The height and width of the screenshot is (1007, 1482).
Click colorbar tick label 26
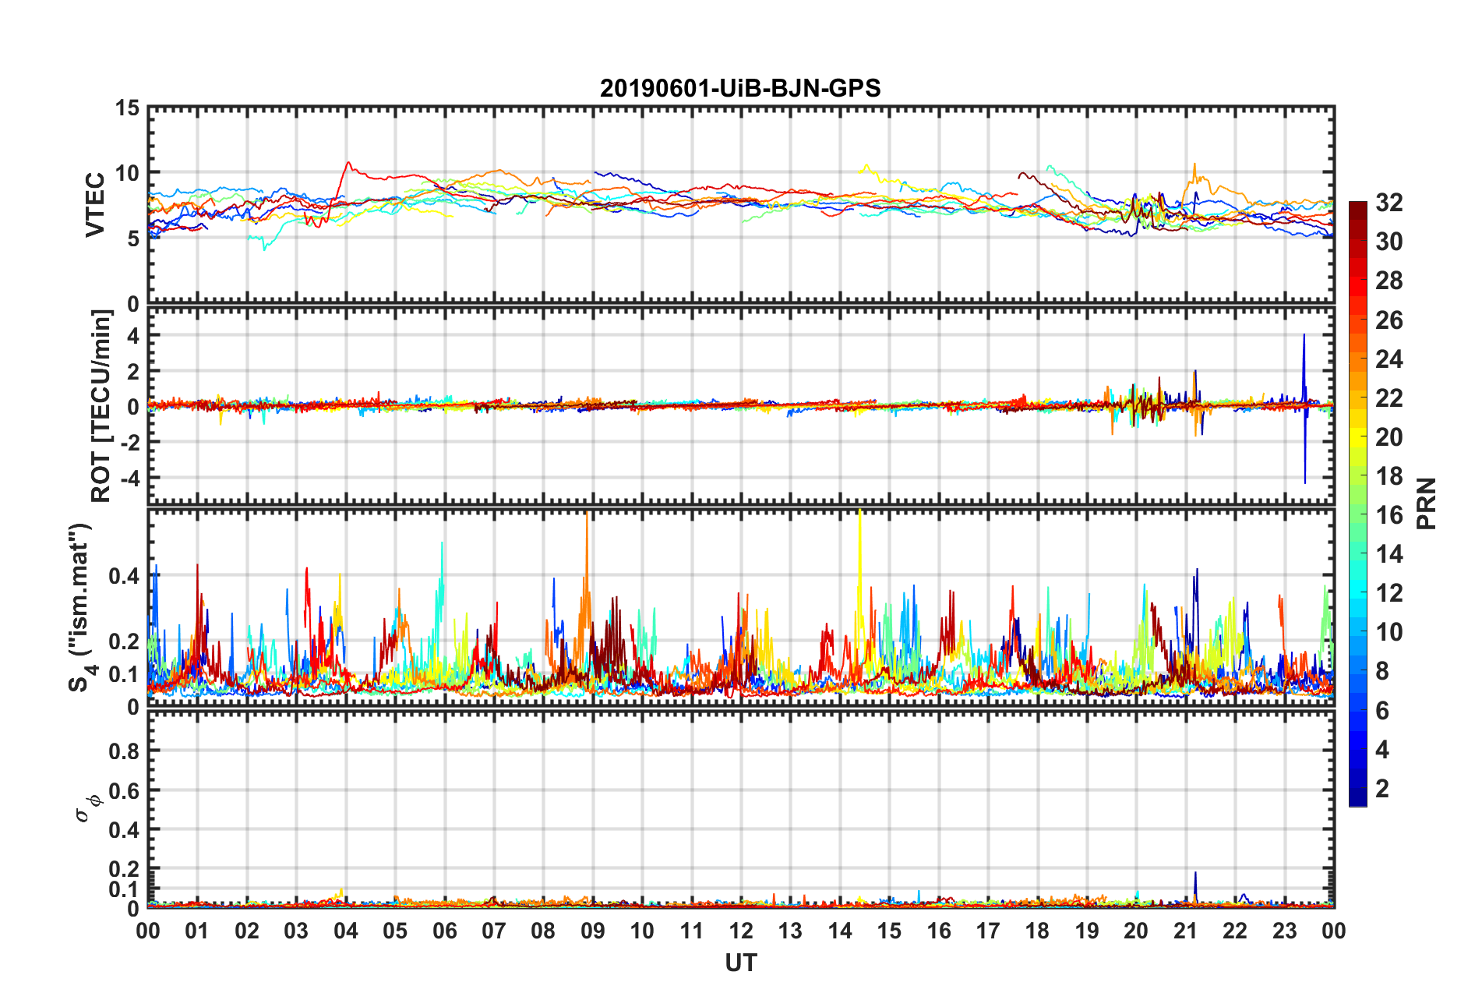pos(1388,320)
